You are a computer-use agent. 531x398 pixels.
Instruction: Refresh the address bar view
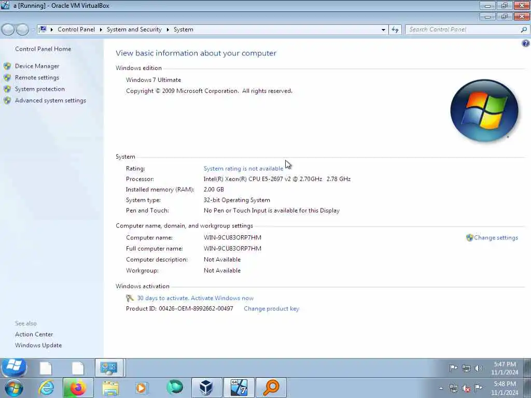click(x=395, y=30)
